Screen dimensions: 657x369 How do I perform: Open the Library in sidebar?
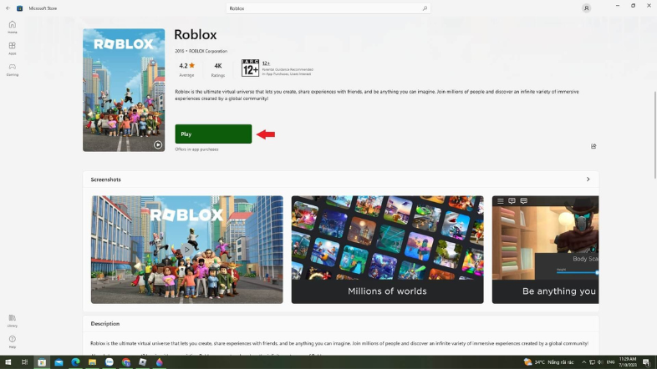click(12, 320)
